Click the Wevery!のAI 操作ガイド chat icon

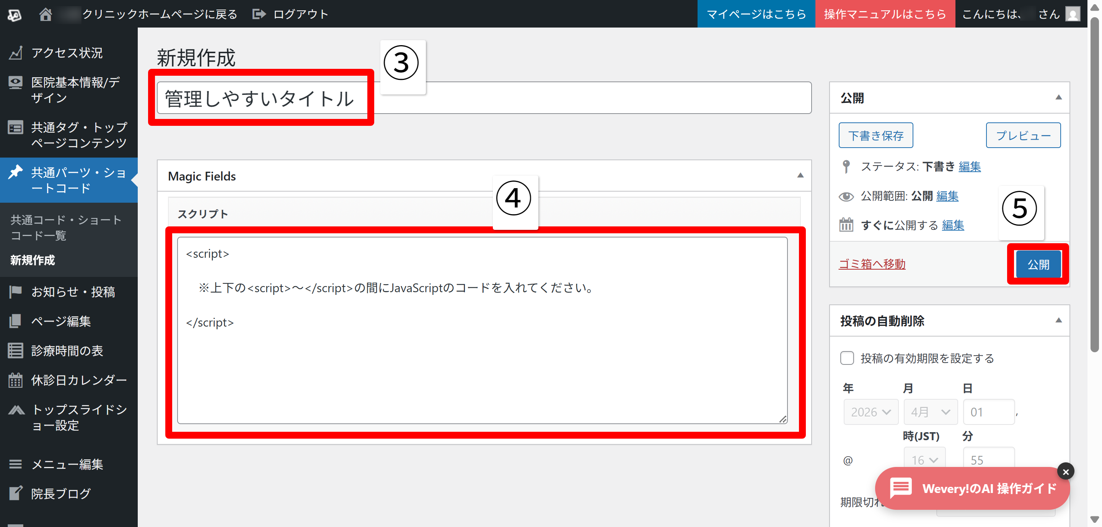click(x=901, y=488)
